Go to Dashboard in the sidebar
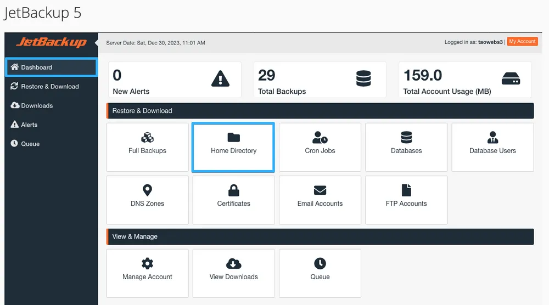Screen dimensions: 549x305 click(51, 67)
